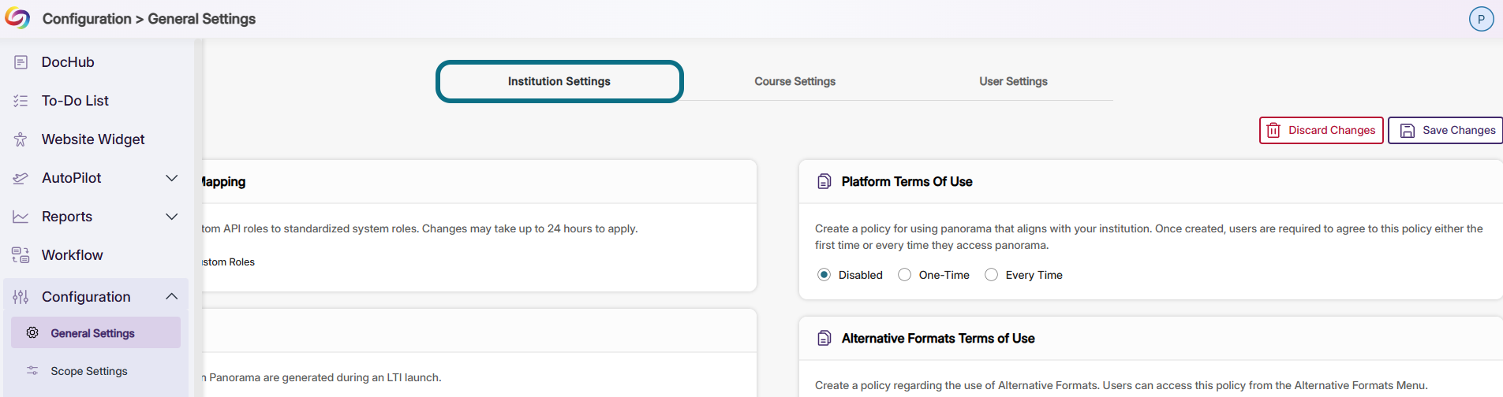The width and height of the screenshot is (1503, 397).
Task: Switch to Institution Settings tab
Action: 559,81
